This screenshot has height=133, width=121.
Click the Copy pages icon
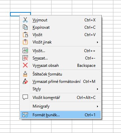25,27
